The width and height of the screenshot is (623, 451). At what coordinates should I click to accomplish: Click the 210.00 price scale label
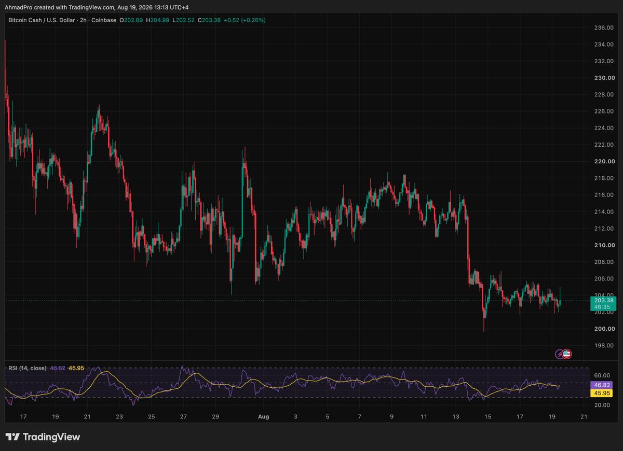point(604,245)
